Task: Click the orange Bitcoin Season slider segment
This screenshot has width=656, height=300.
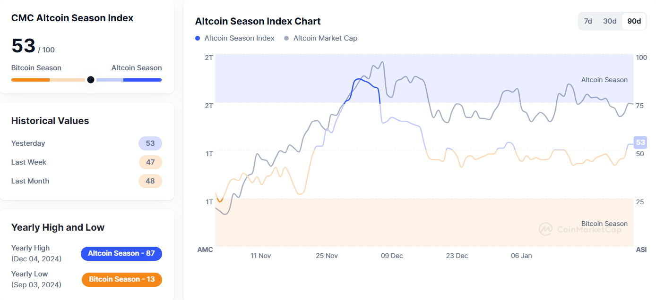Action: click(x=30, y=80)
